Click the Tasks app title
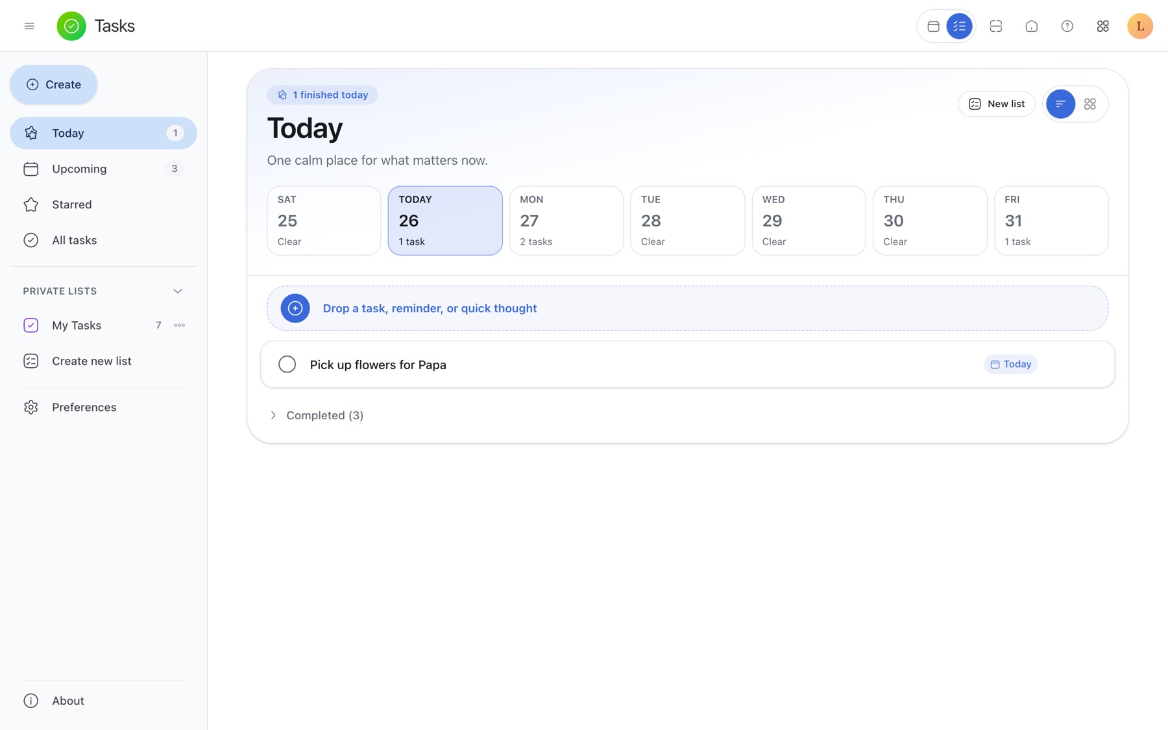 (115, 26)
